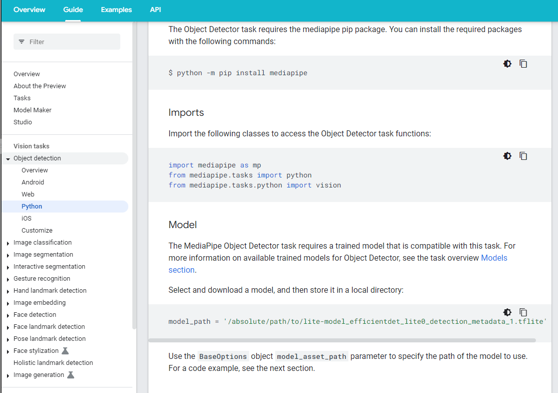Expand the Face detection section
This screenshot has width=558, height=393.
tap(8, 315)
